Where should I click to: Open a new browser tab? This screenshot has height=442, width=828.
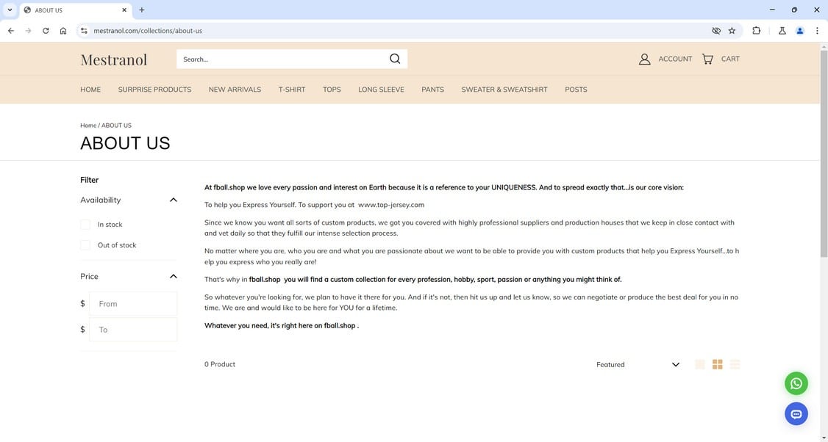141,10
